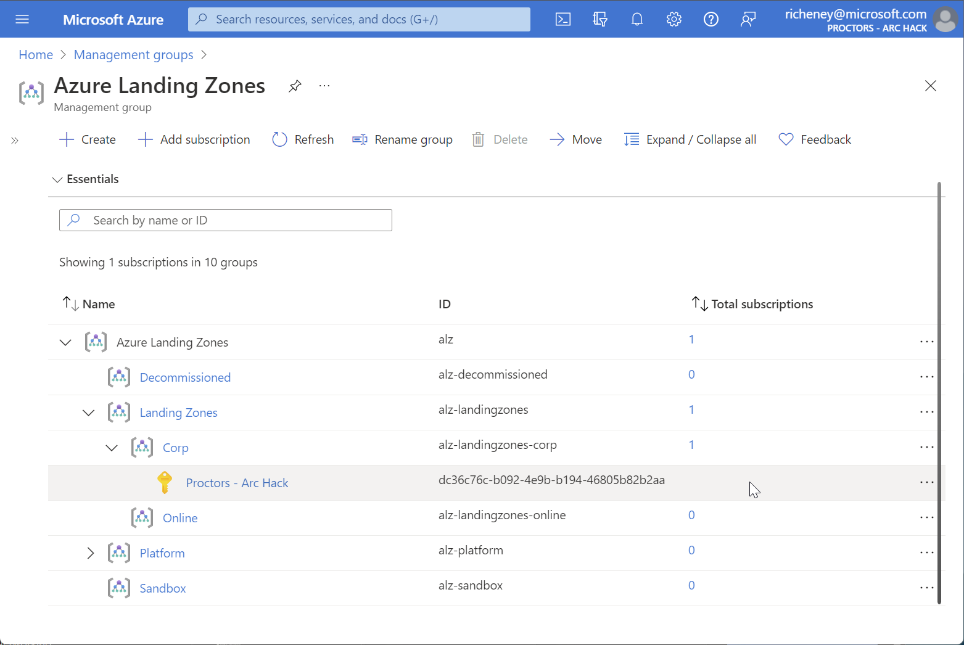
Task: Open the Help question mark icon
Action: point(711,19)
